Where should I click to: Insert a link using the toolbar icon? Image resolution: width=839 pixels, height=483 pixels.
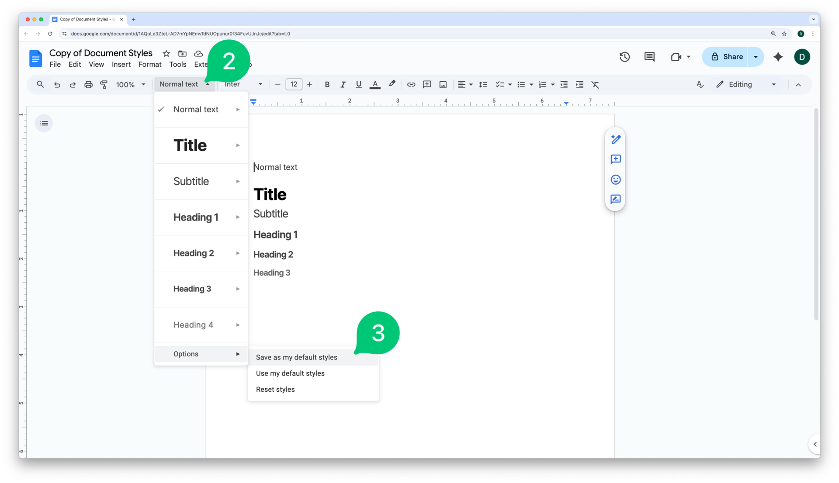click(x=411, y=84)
